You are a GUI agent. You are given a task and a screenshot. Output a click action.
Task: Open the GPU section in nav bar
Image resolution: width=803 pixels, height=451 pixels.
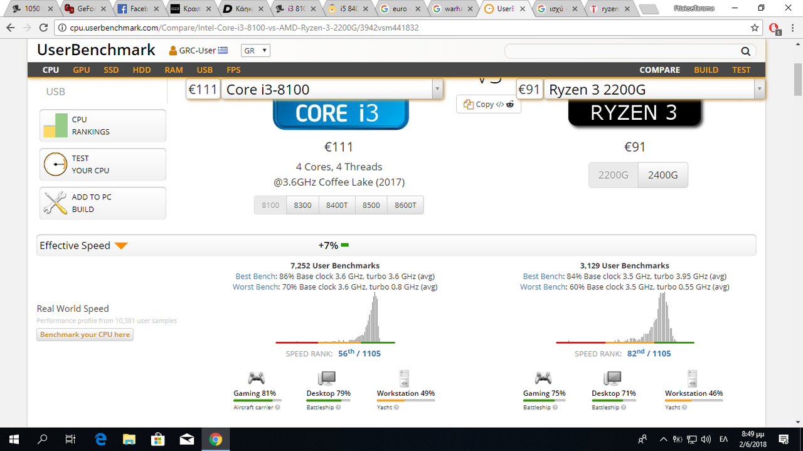pos(82,70)
